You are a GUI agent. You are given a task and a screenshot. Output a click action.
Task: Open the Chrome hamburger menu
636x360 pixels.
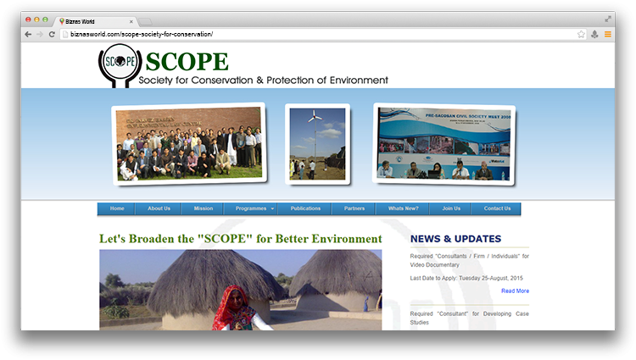(607, 34)
